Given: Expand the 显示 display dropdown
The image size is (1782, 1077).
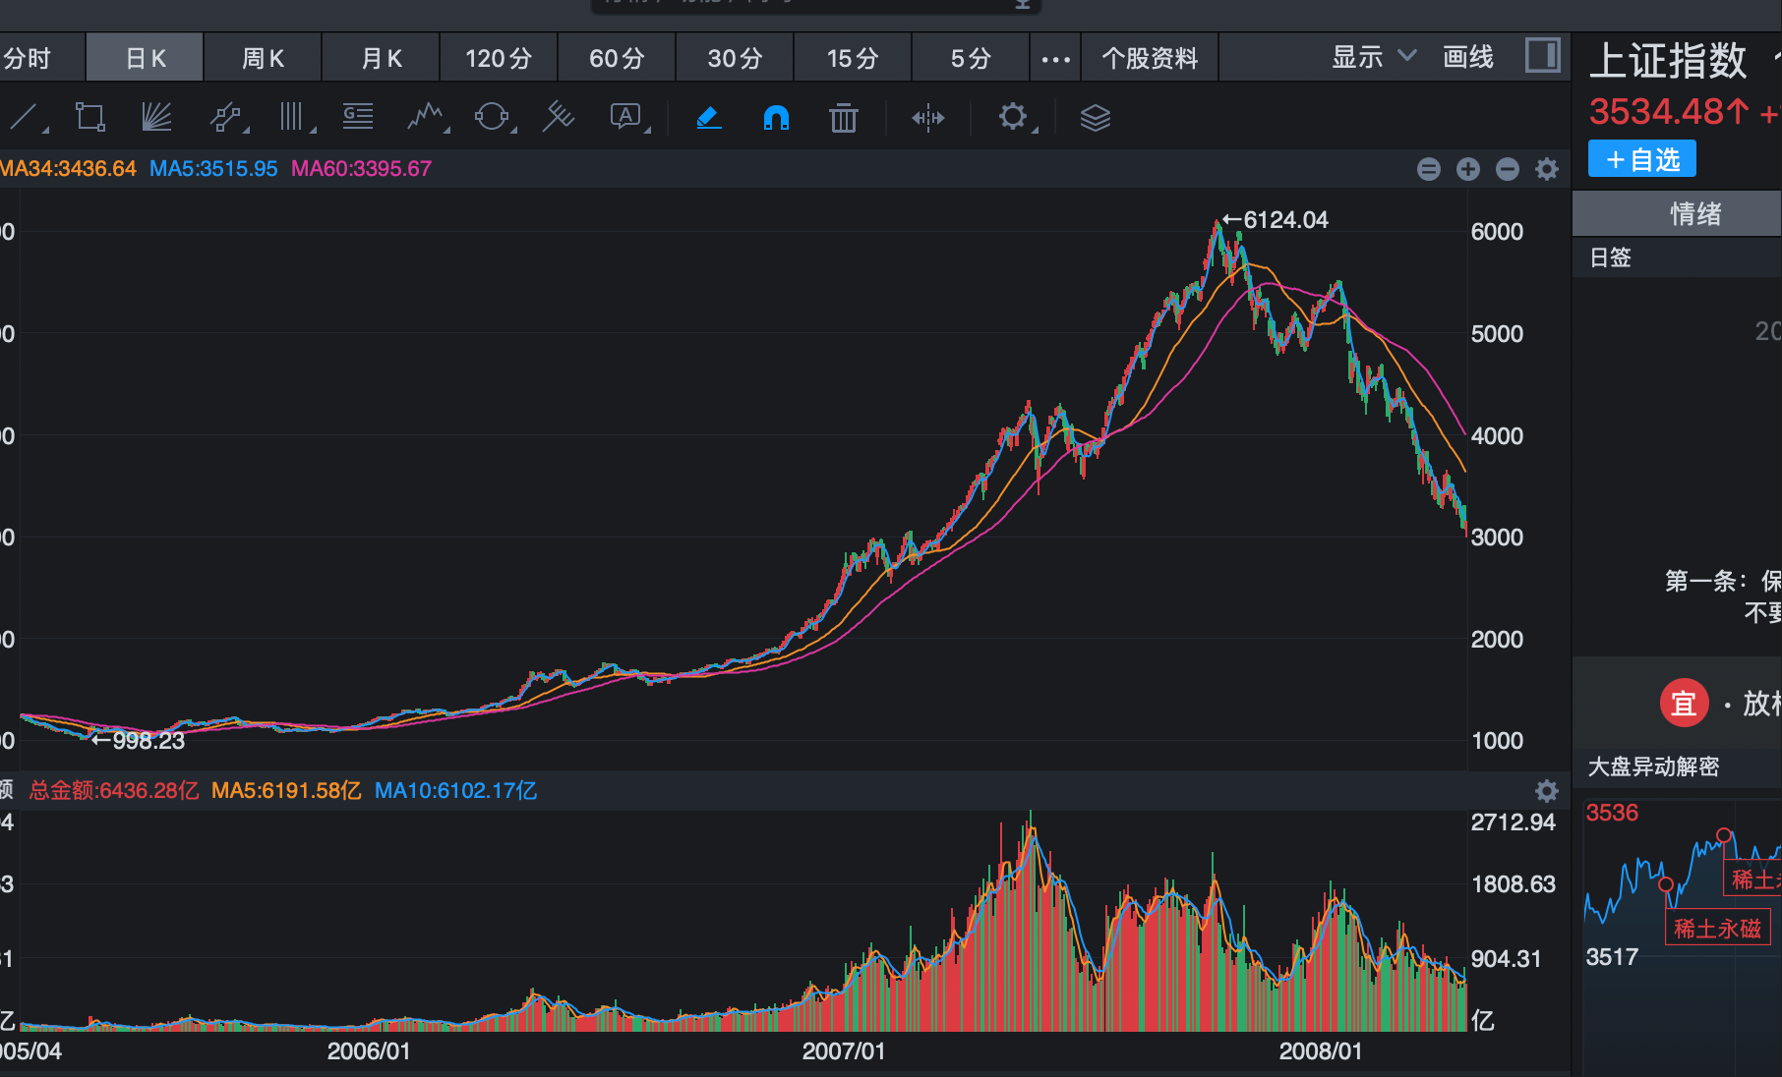Looking at the screenshot, I should (1374, 57).
